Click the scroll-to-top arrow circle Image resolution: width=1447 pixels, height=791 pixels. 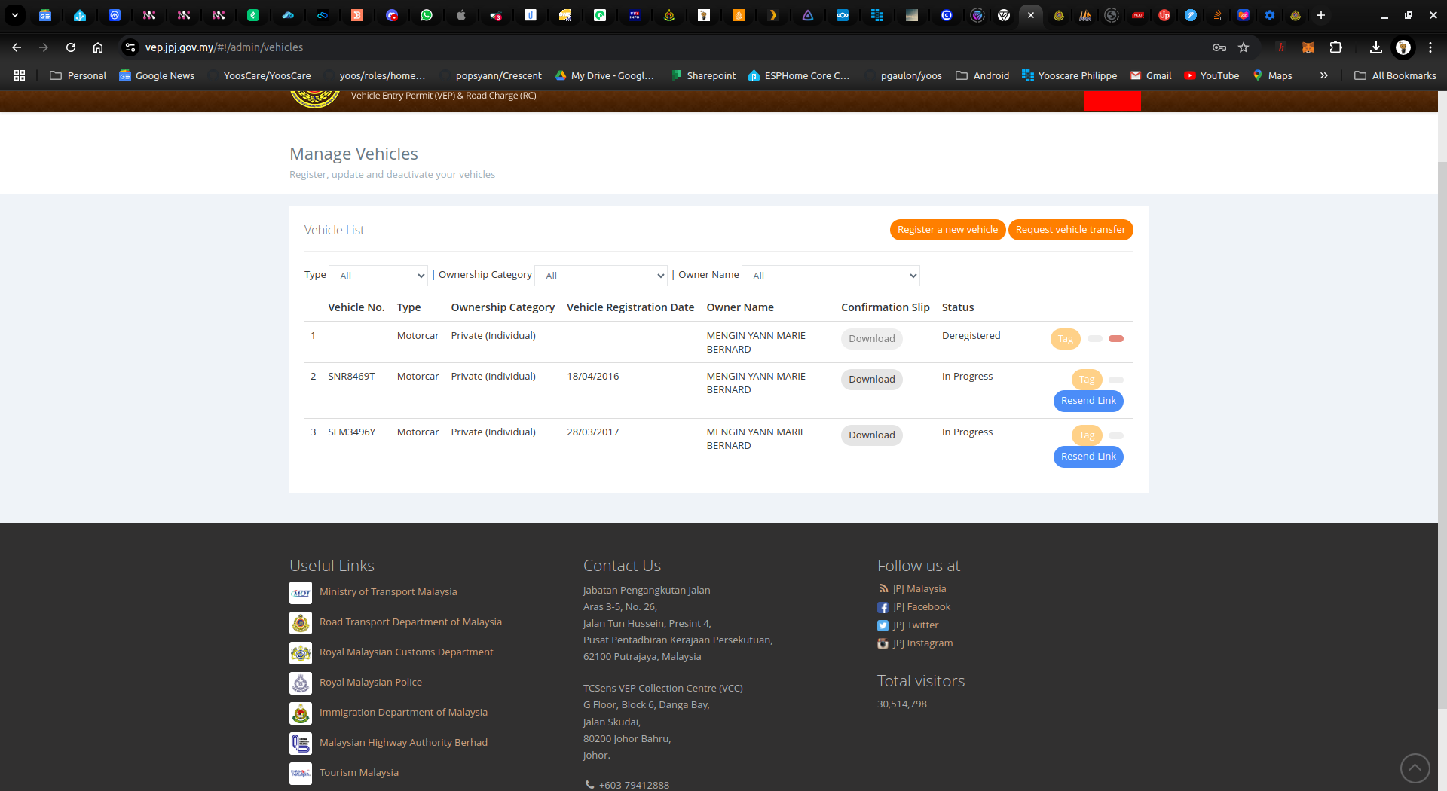(x=1415, y=768)
